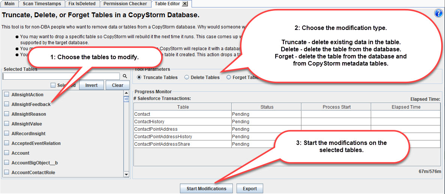Select the ContactPointAddress progress row
Screen dimensions: 445x194
[x=287, y=129]
